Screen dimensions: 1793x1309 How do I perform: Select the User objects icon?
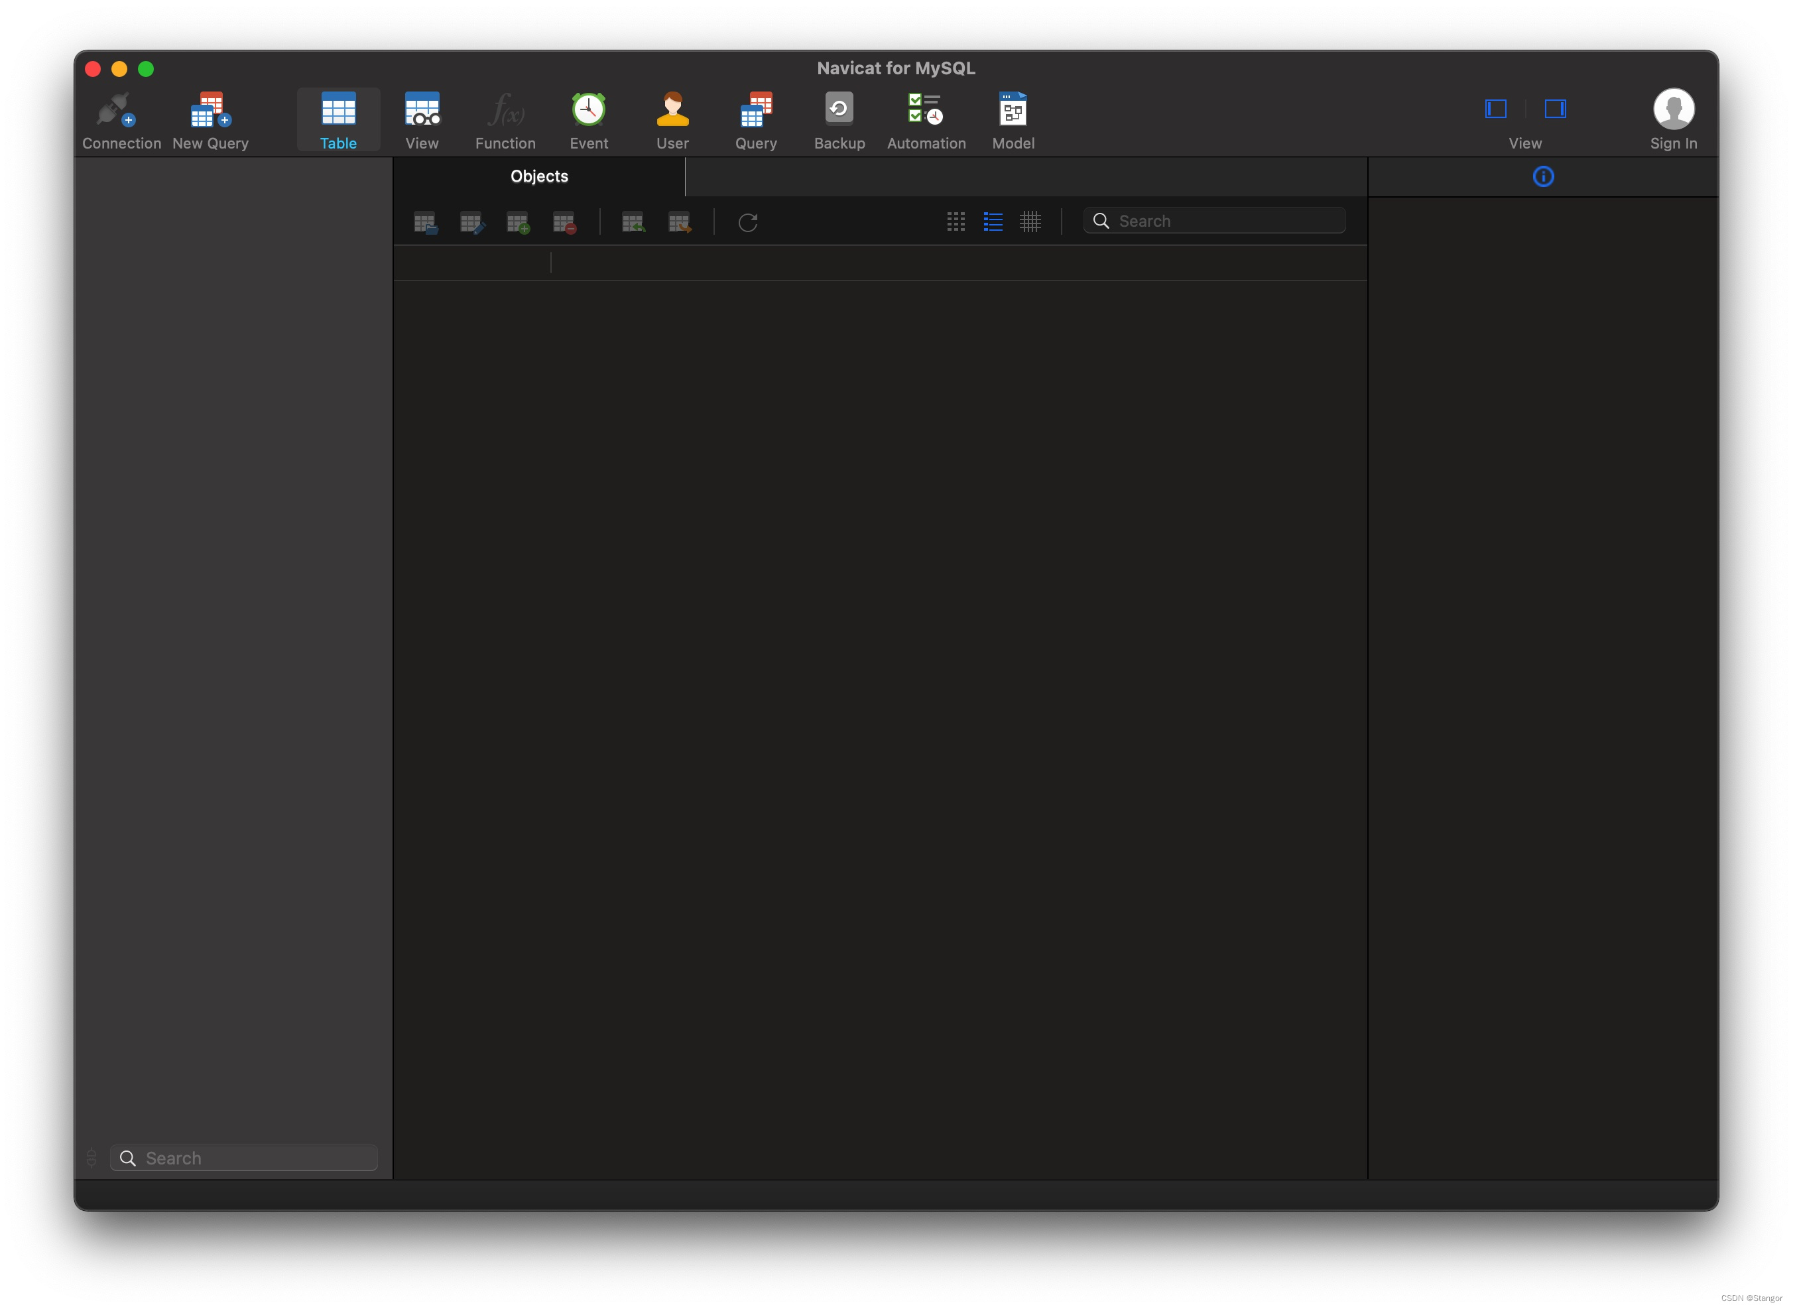click(x=672, y=110)
